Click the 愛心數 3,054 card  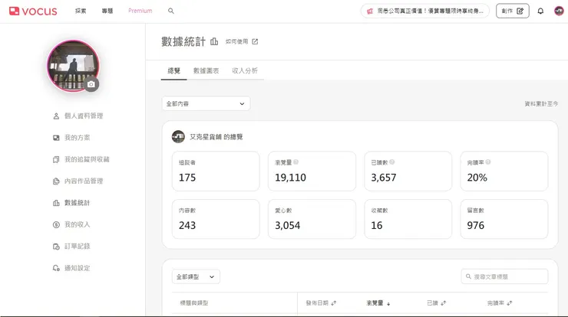[x=312, y=219]
